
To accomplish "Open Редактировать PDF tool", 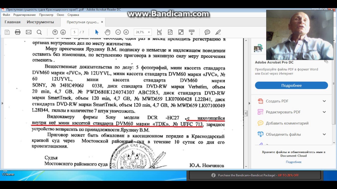I will tap(283, 112).
